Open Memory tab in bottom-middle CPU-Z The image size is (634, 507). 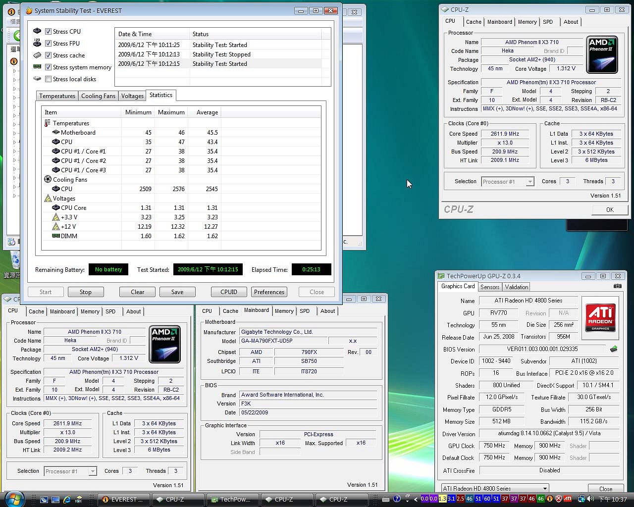click(x=284, y=311)
